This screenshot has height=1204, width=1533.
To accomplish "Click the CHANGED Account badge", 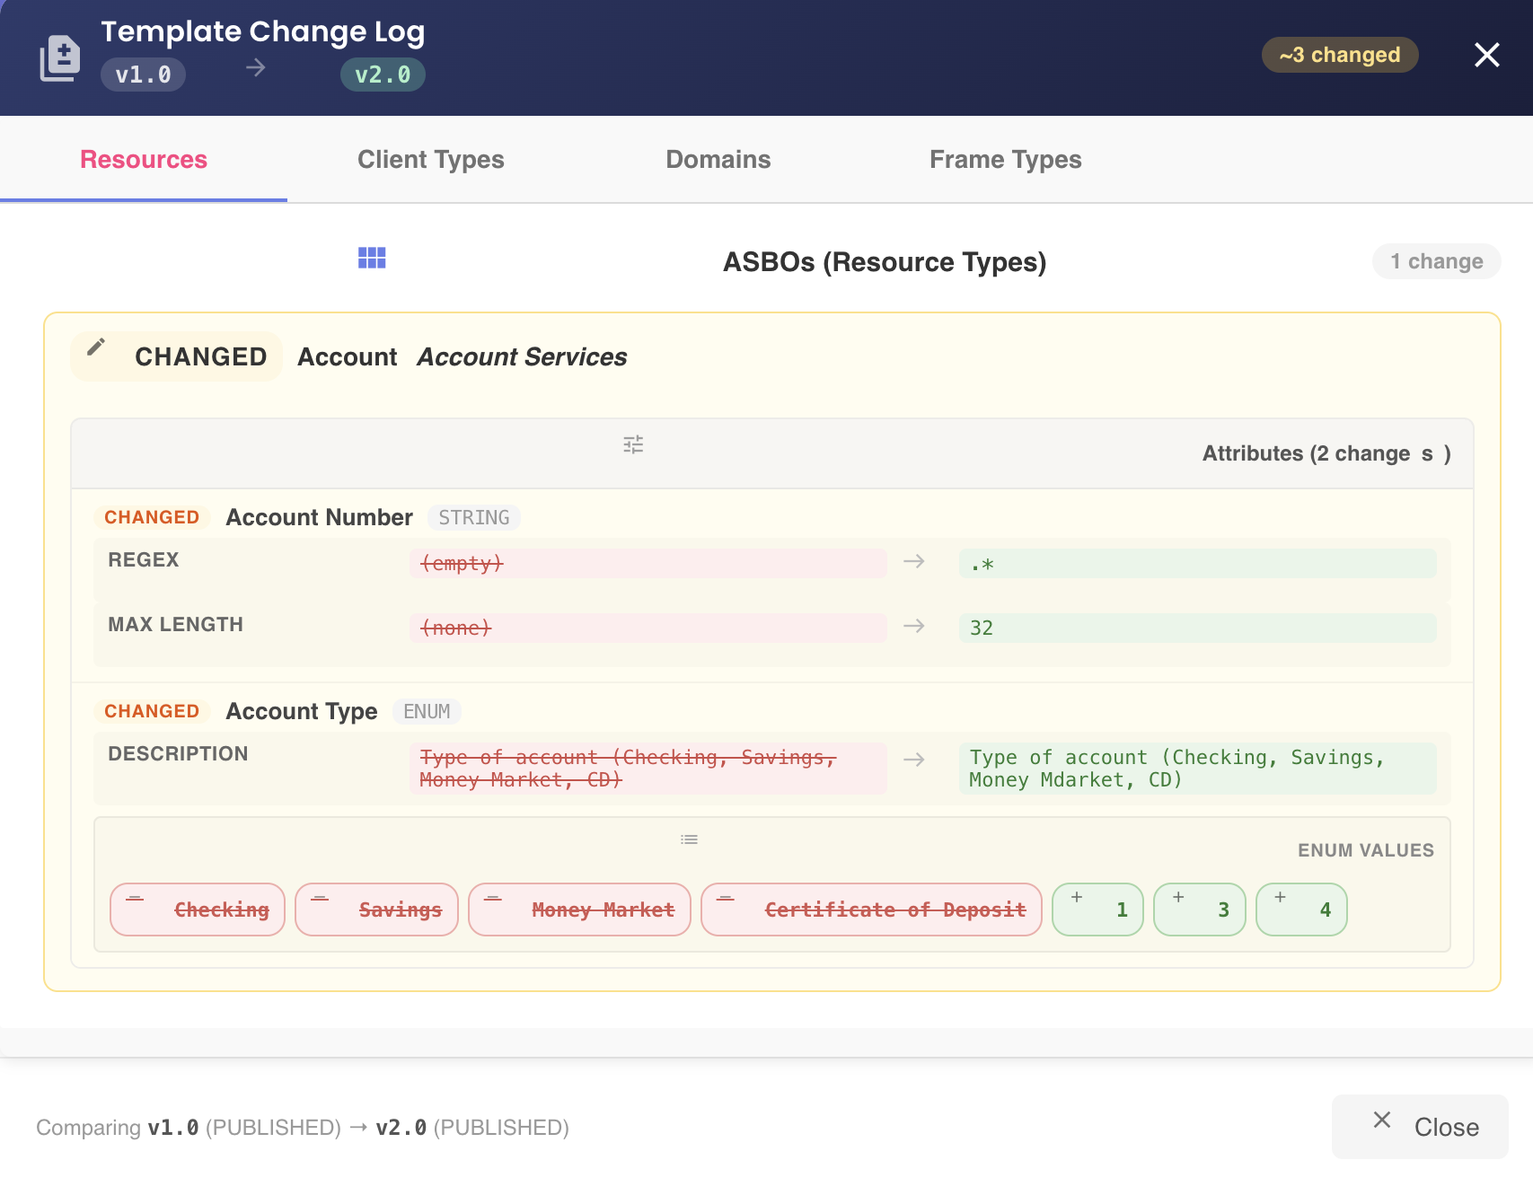I will pyautogui.click(x=176, y=356).
